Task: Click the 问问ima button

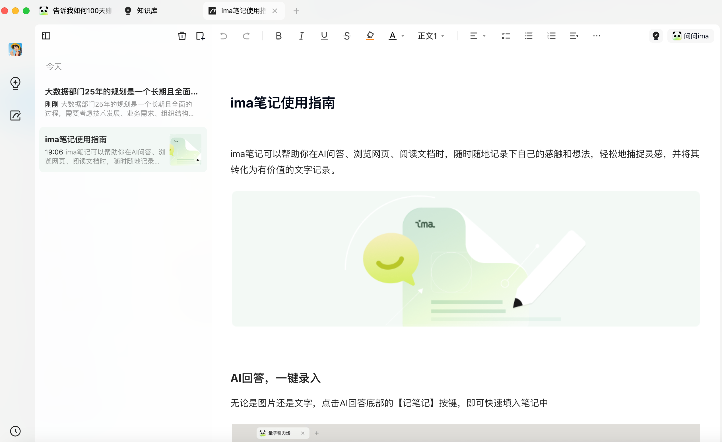Action: [691, 36]
